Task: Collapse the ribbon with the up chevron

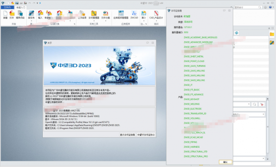Action: point(231,7)
